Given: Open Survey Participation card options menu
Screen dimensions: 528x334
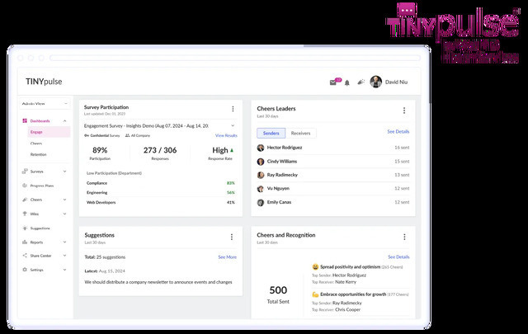Looking at the screenshot, I should [233, 109].
